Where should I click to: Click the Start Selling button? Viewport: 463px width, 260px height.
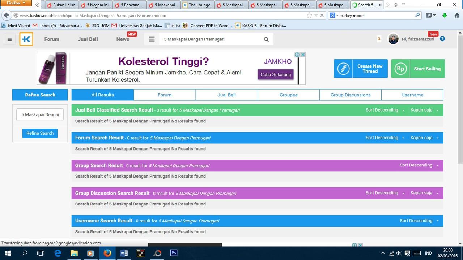[418, 69]
